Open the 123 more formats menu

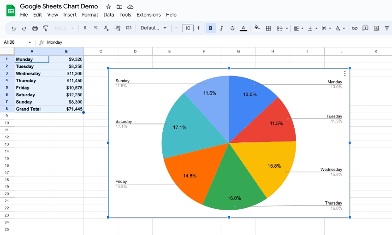point(128,28)
